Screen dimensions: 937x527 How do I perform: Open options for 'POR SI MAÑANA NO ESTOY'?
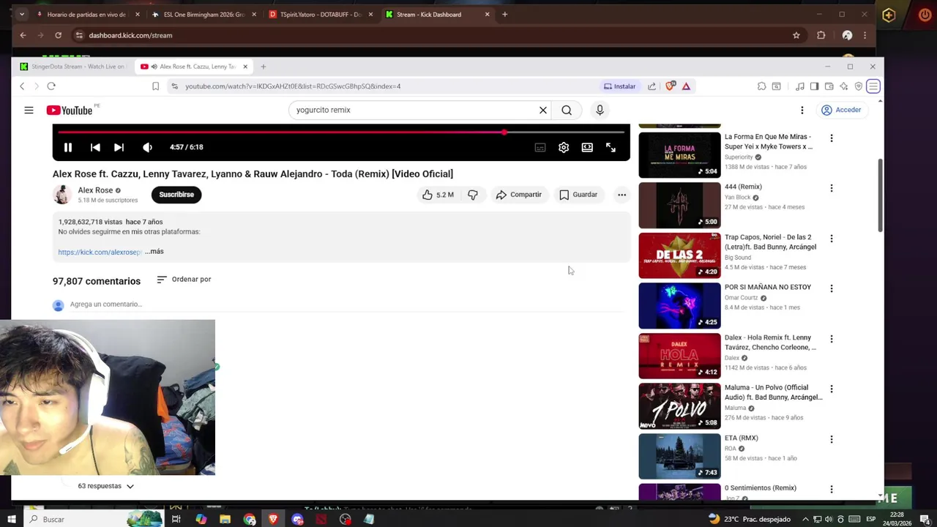831,288
